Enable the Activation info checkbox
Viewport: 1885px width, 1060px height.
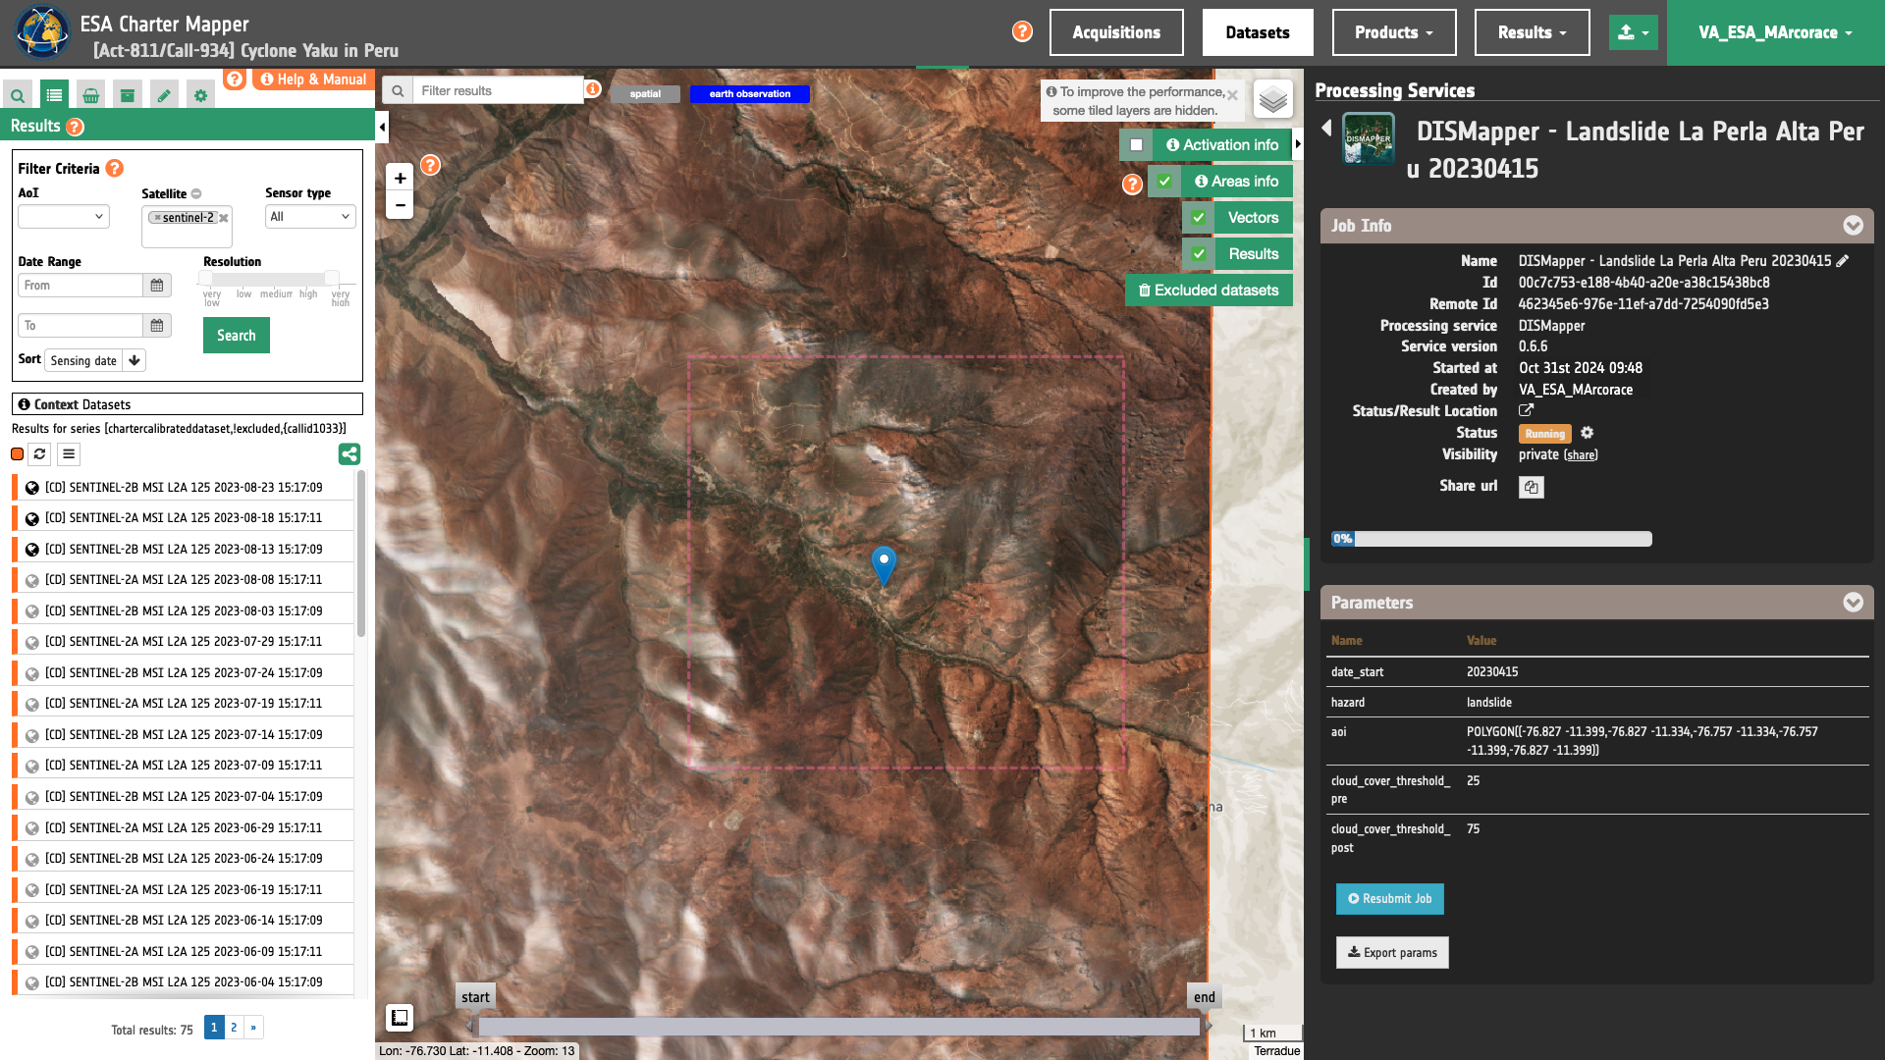[1136, 145]
